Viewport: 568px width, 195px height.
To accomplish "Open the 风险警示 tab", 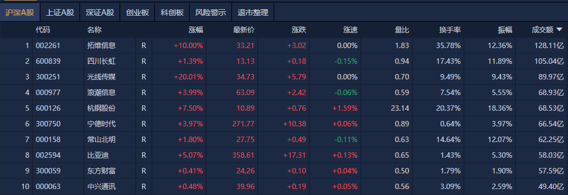I will 210,12.
